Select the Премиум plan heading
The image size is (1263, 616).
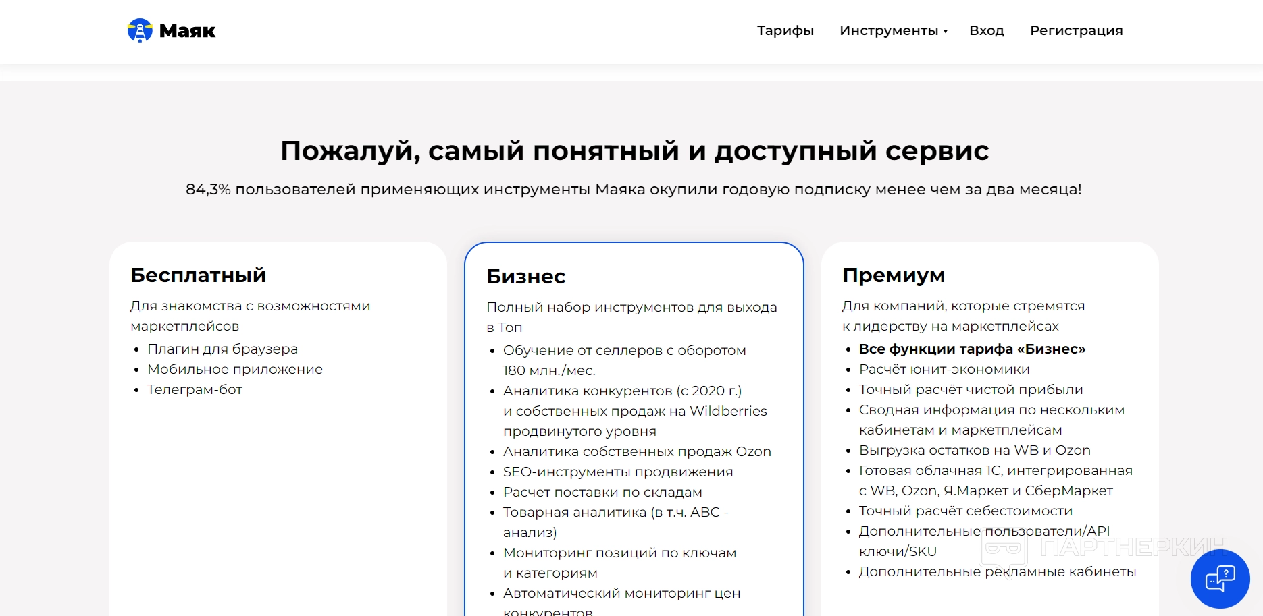tap(894, 275)
